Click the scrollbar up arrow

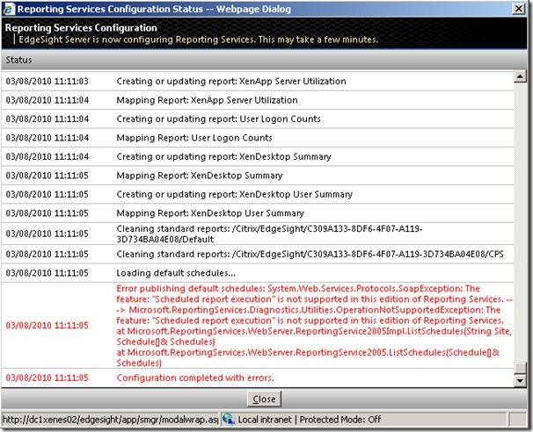point(520,76)
